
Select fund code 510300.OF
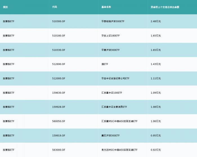[x=59, y=21]
